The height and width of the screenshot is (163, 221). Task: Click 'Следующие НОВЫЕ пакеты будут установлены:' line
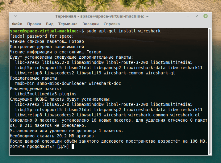[x=60, y=99]
